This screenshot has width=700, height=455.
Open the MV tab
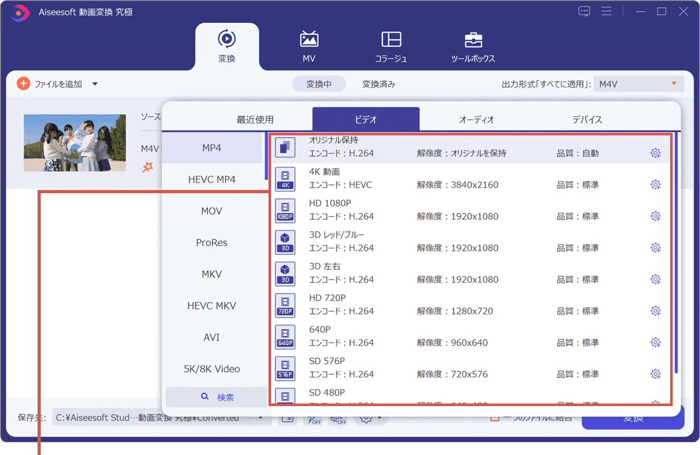309,46
